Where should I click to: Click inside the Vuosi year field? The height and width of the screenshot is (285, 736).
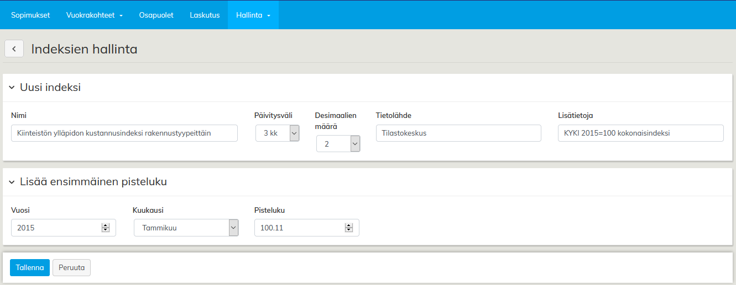(55, 228)
